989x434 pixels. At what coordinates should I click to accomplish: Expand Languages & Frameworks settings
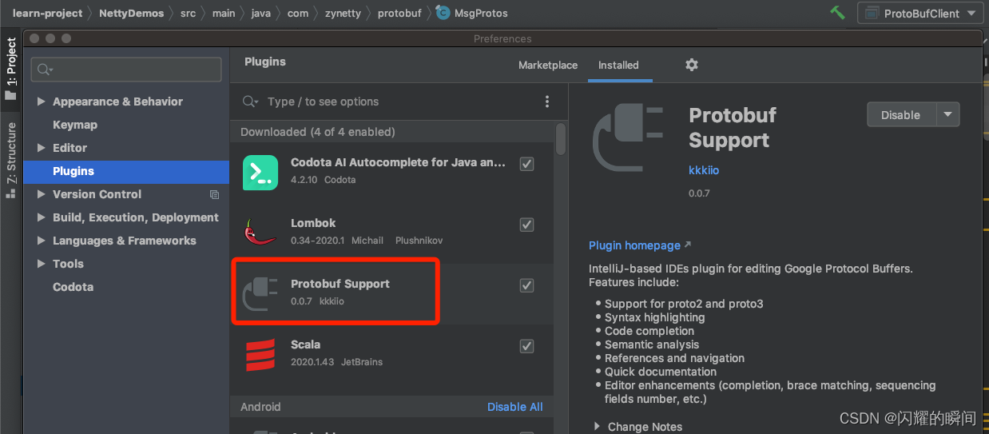point(42,241)
